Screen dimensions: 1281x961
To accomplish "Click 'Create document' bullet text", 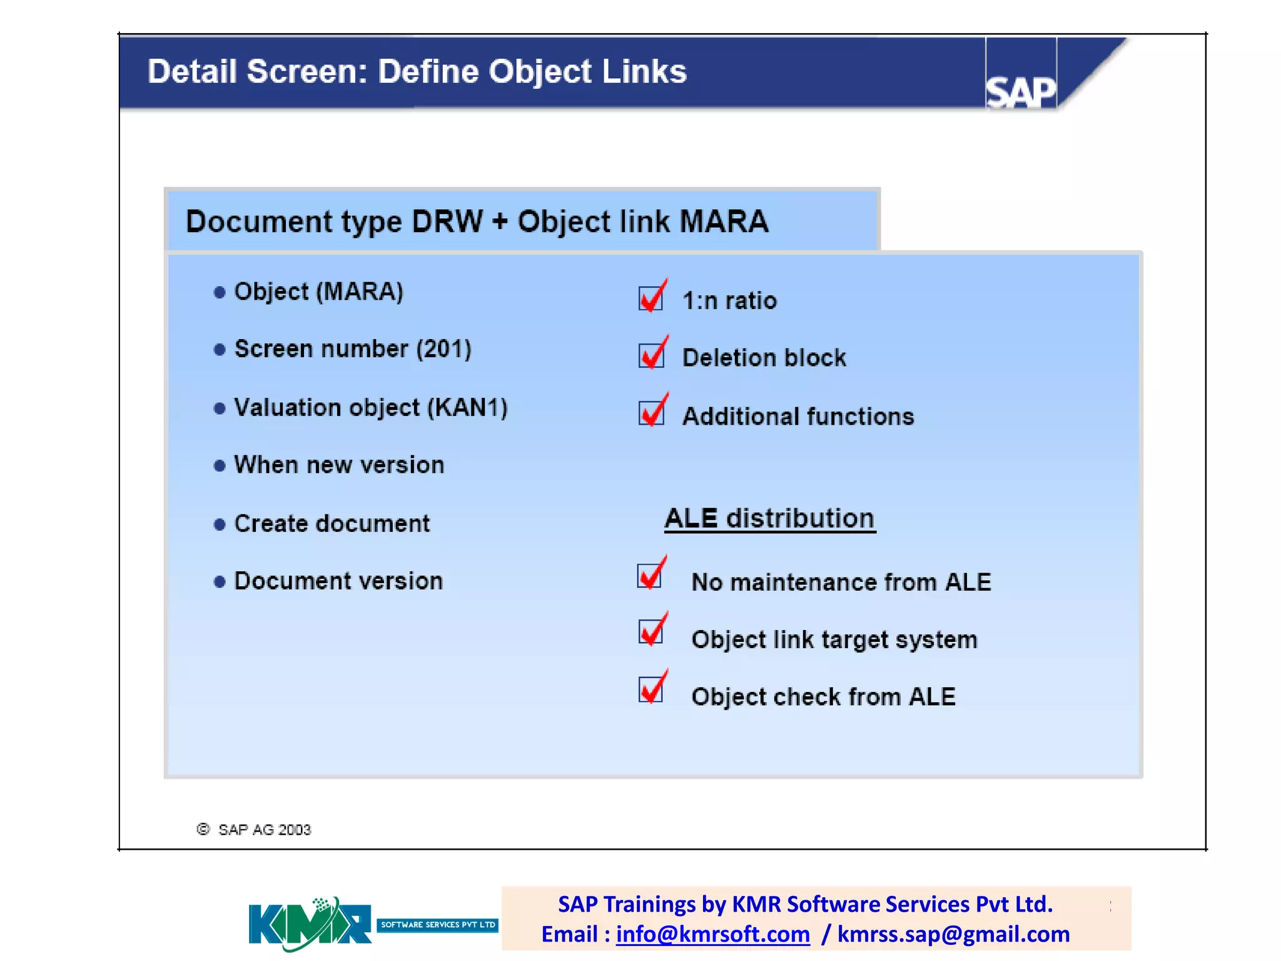I will point(332,524).
